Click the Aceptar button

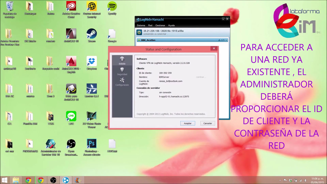tap(188, 123)
